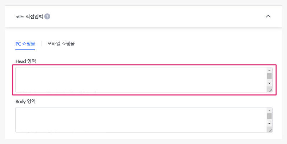The height and width of the screenshot is (144, 287).
Task: Switch to the PC 쇼핑몰 tab
Action: [x=25, y=44]
